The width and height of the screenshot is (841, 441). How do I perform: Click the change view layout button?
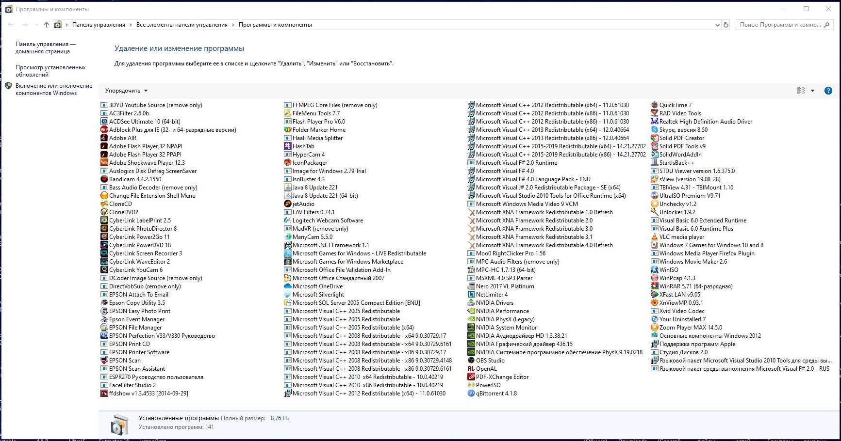coord(801,91)
